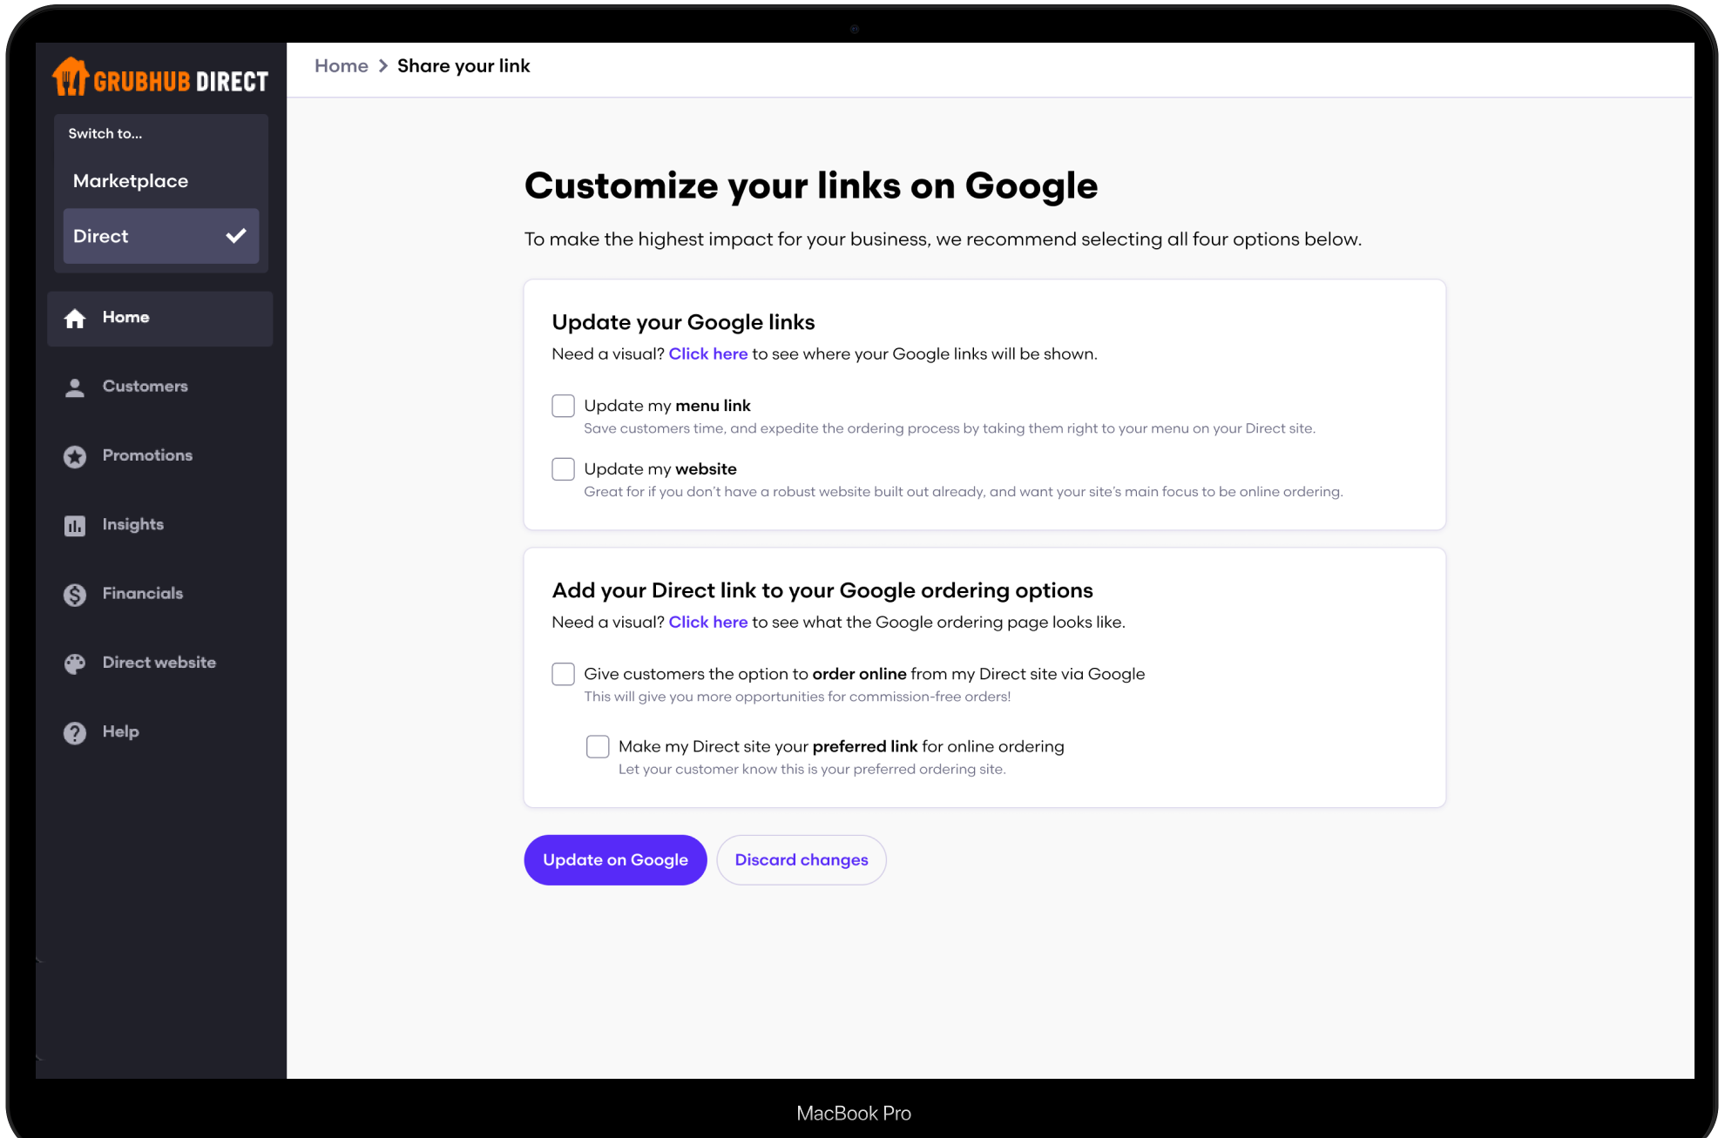Tick the preferred link checkbox

pyautogui.click(x=598, y=746)
